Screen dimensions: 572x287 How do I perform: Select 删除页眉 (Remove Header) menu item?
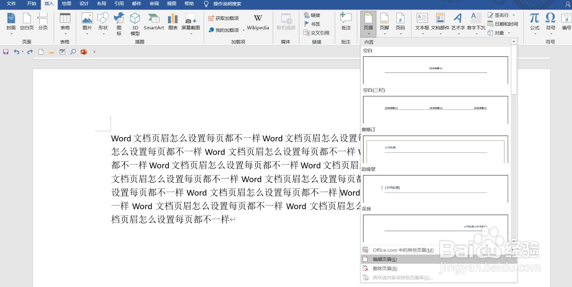[x=439, y=268]
